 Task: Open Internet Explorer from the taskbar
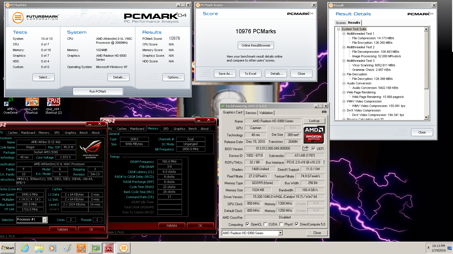[x=25, y=248]
